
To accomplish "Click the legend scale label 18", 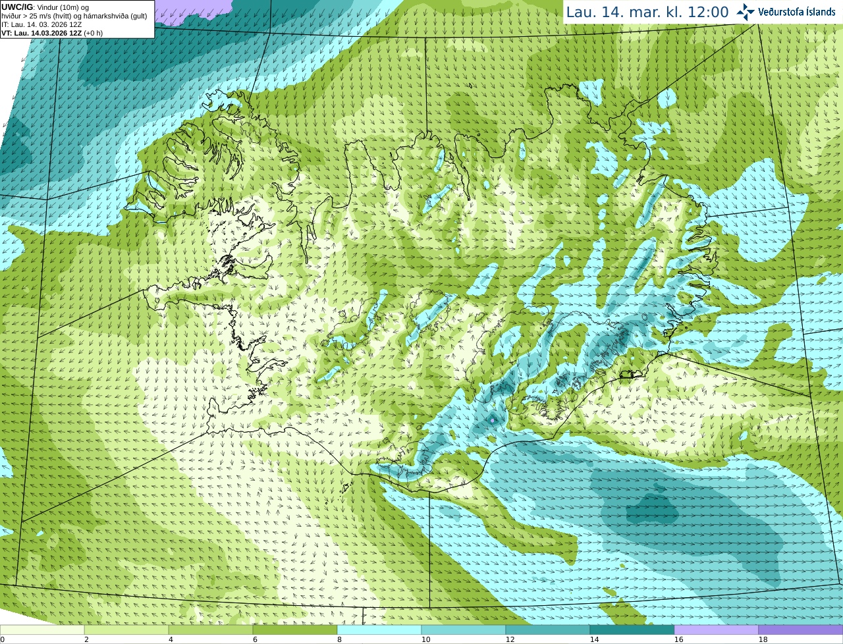I will [763, 639].
